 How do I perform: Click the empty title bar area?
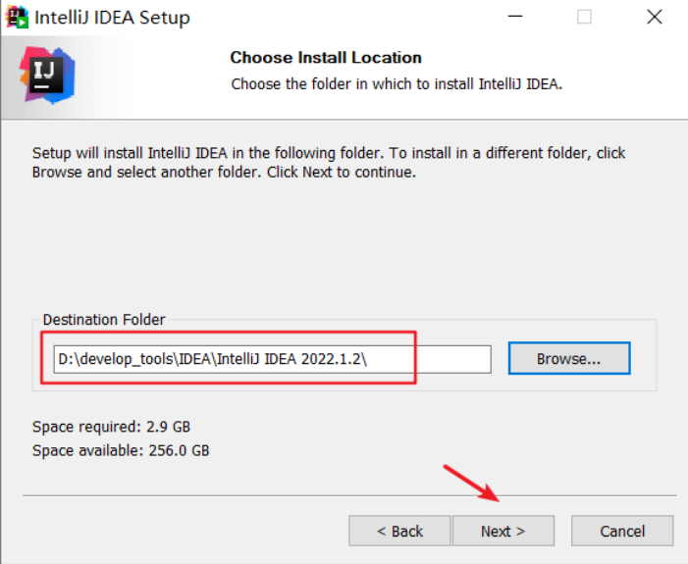tap(344, 17)
